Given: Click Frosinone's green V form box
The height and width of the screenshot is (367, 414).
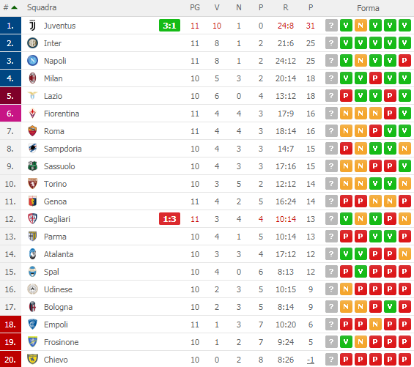Looking at the screenshot, I should 346,342.
